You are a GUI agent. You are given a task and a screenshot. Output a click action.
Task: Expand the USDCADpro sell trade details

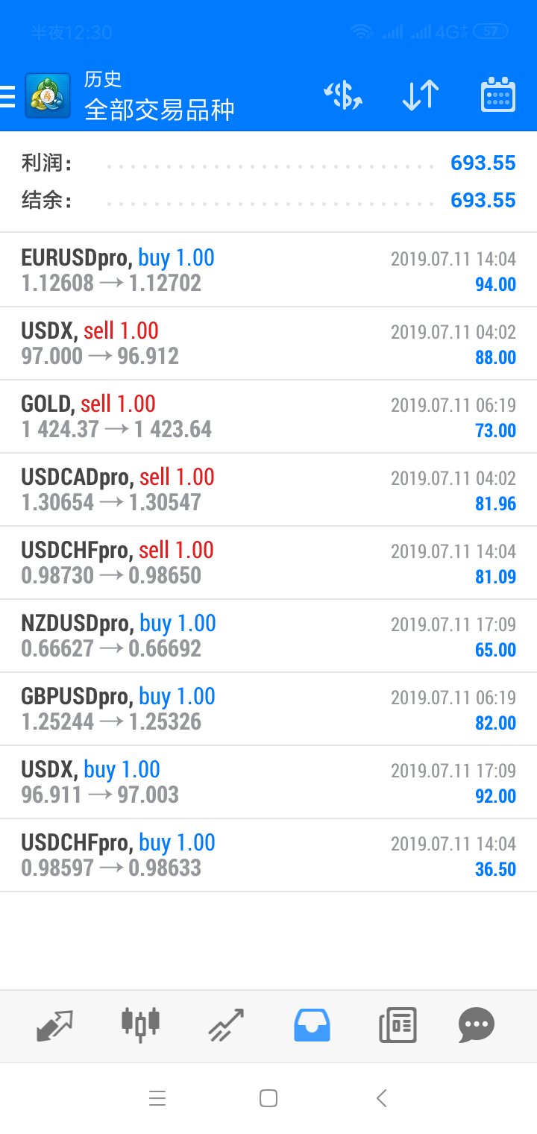coord(268,489)
